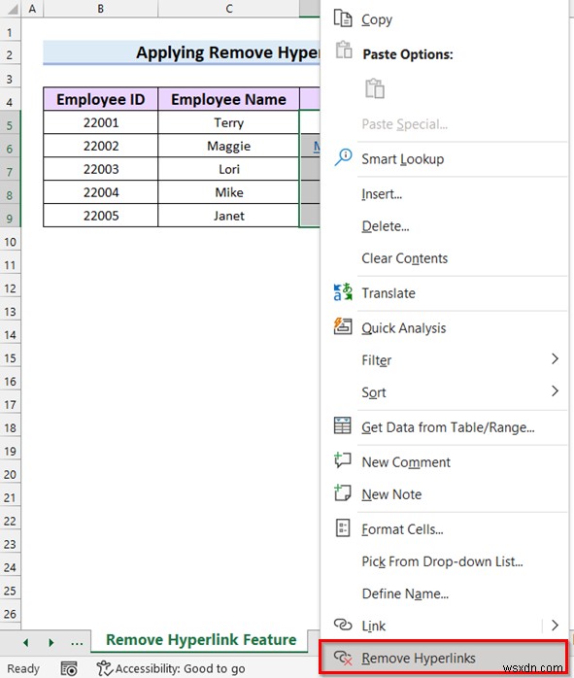Select column B header

tap(100, 8)
